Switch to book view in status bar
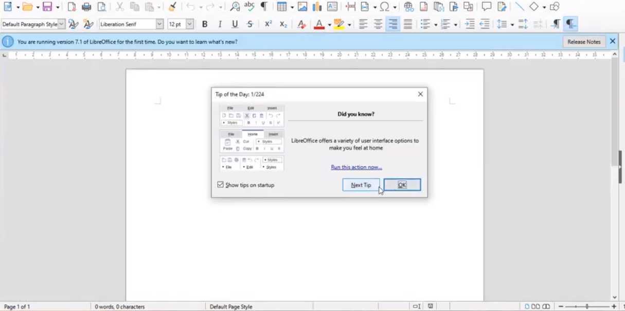The height and width of the screenshot is (311, 625). 546,306
